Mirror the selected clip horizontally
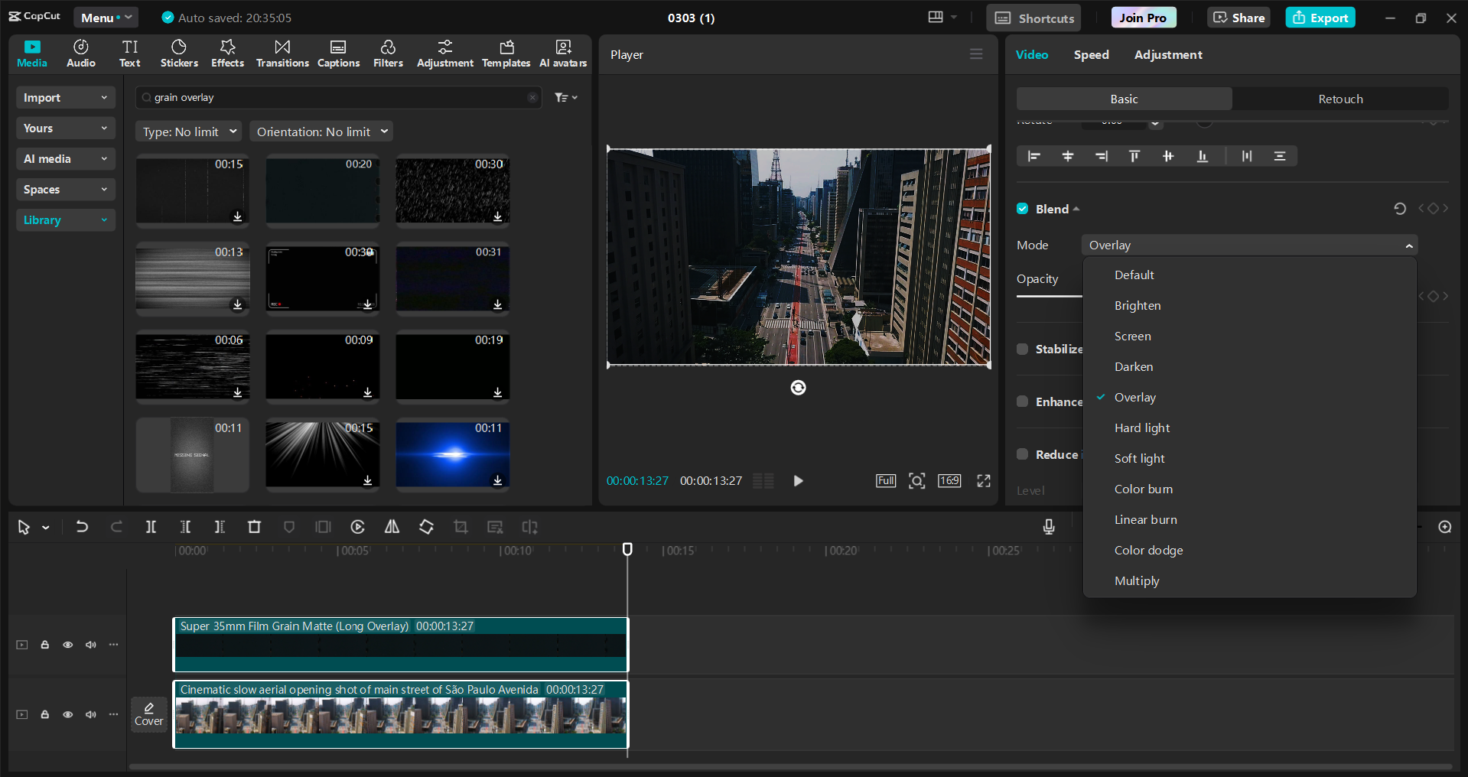 click(392, 527)
